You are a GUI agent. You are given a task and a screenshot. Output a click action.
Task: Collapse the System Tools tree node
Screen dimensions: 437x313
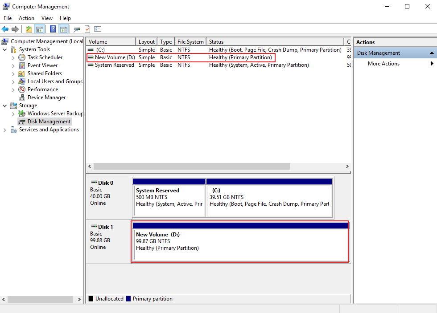(x=4, y=49)
